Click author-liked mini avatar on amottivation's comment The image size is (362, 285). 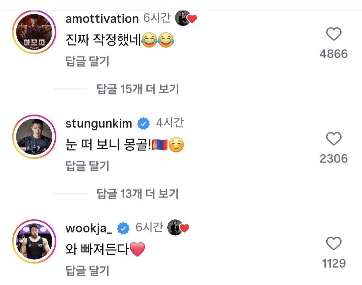click(183, 19)
